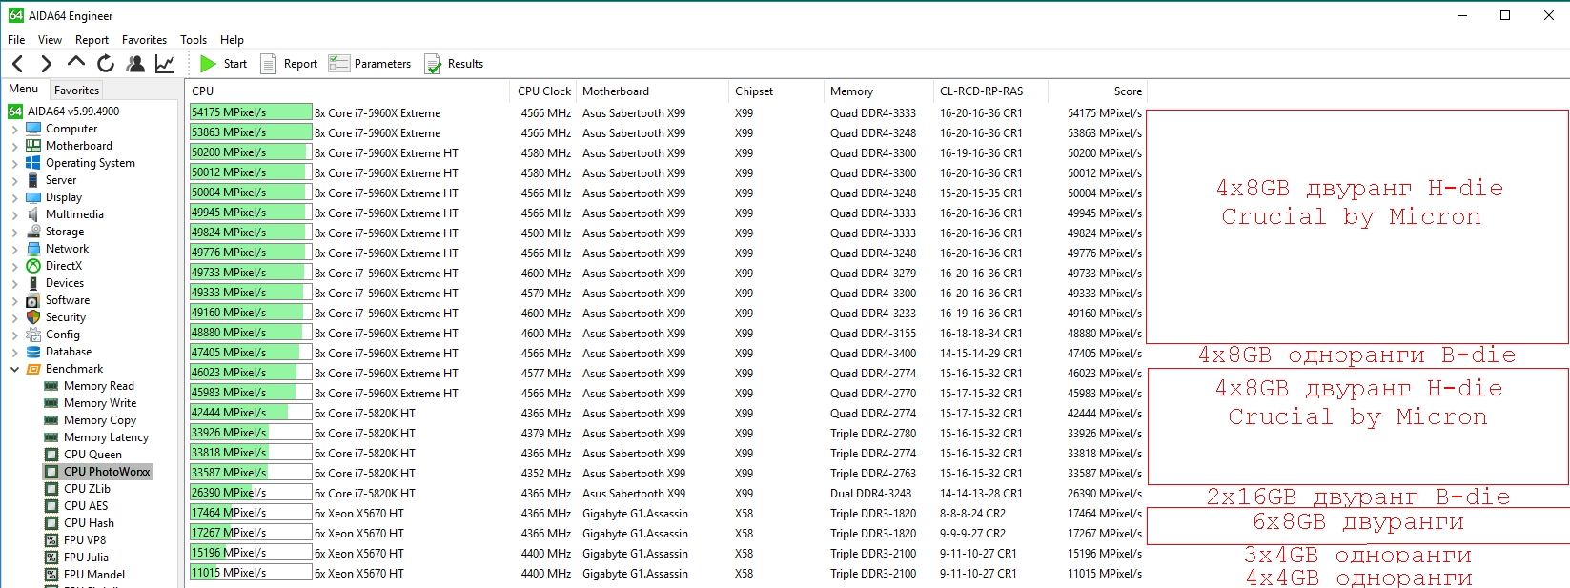
Task: Start the benchmark with green play icon
Action: pos(223,64)
